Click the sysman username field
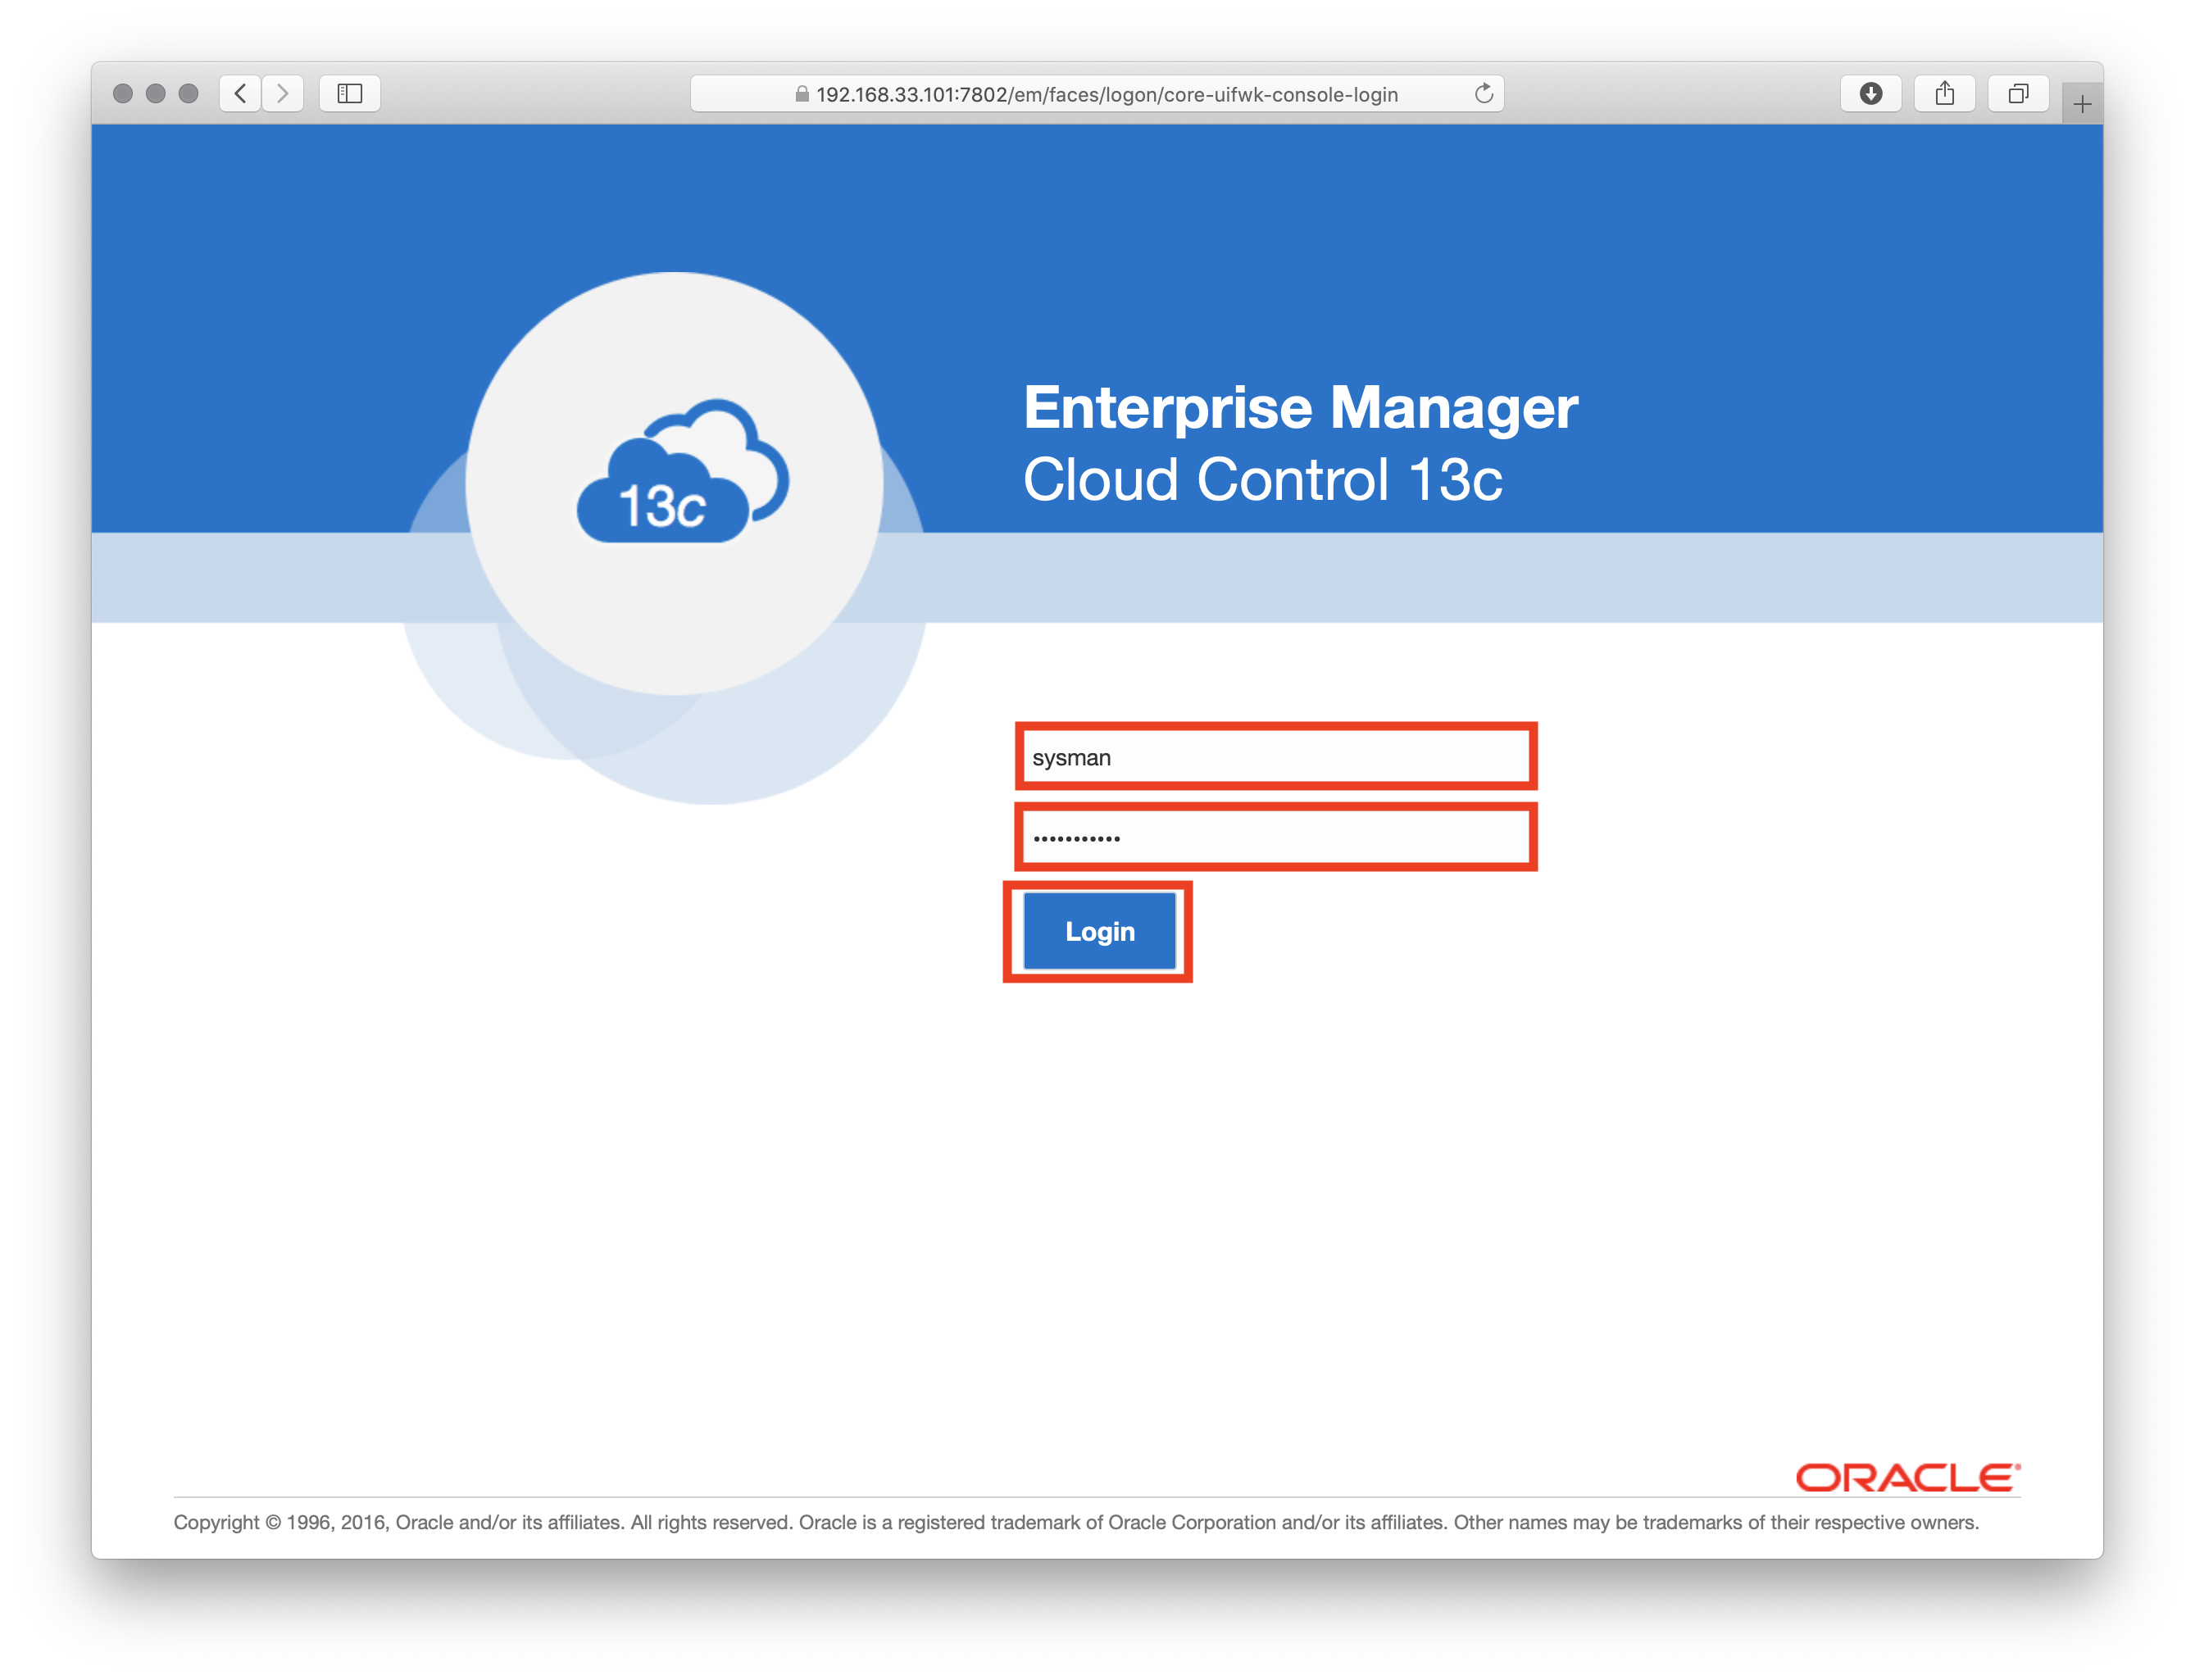The width and height of the screenshot is (2195, 1680). [1276, 757]
